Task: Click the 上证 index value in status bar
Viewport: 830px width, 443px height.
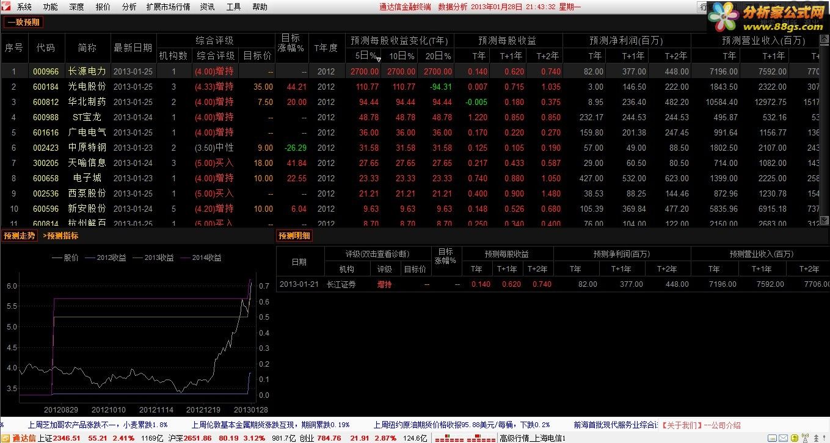Action: click(x=67, y=438)
